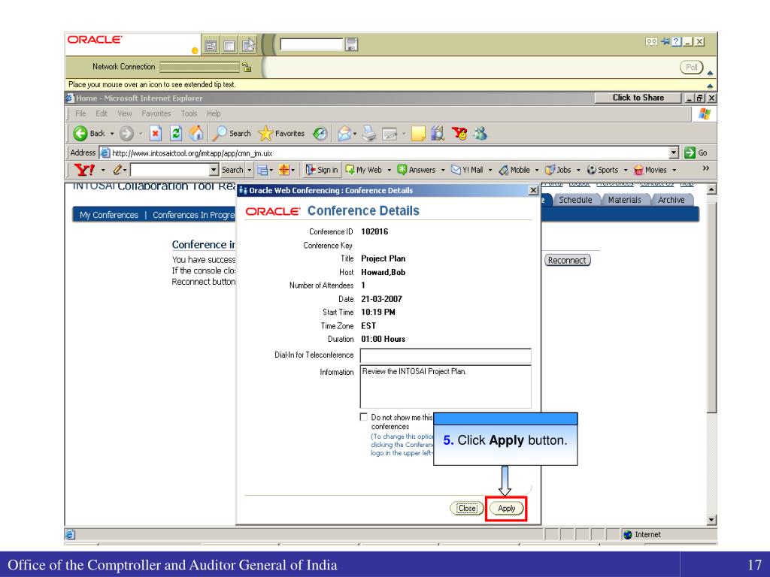Click the Stop page loading icon
Viewport: 770px width, 577px height.
tap(156, 134)
